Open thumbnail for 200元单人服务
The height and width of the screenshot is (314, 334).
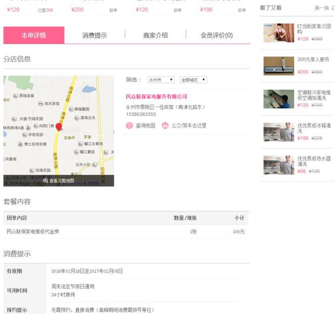(279, 66)
